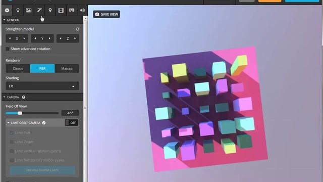Click the panel divider handle
The height and width of the screenshot is (182, 323).
point(85,108)
